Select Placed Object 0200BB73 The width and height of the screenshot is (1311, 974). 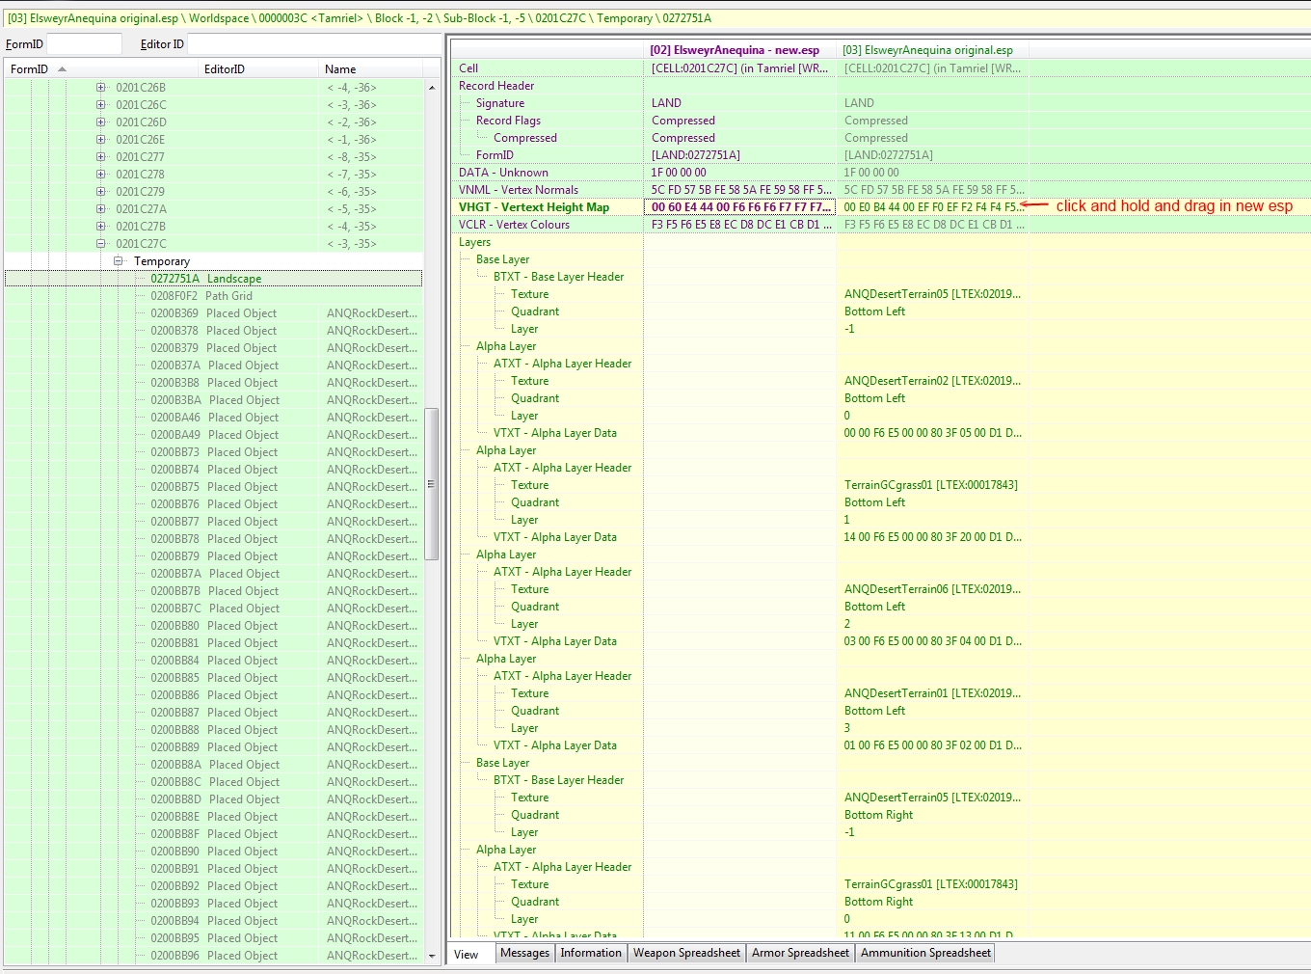(x=213, y=452)
